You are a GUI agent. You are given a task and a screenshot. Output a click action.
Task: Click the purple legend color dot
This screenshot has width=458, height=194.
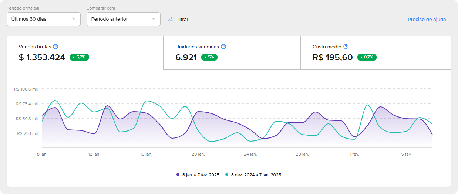pyautogui.click(x=178, y=175)
